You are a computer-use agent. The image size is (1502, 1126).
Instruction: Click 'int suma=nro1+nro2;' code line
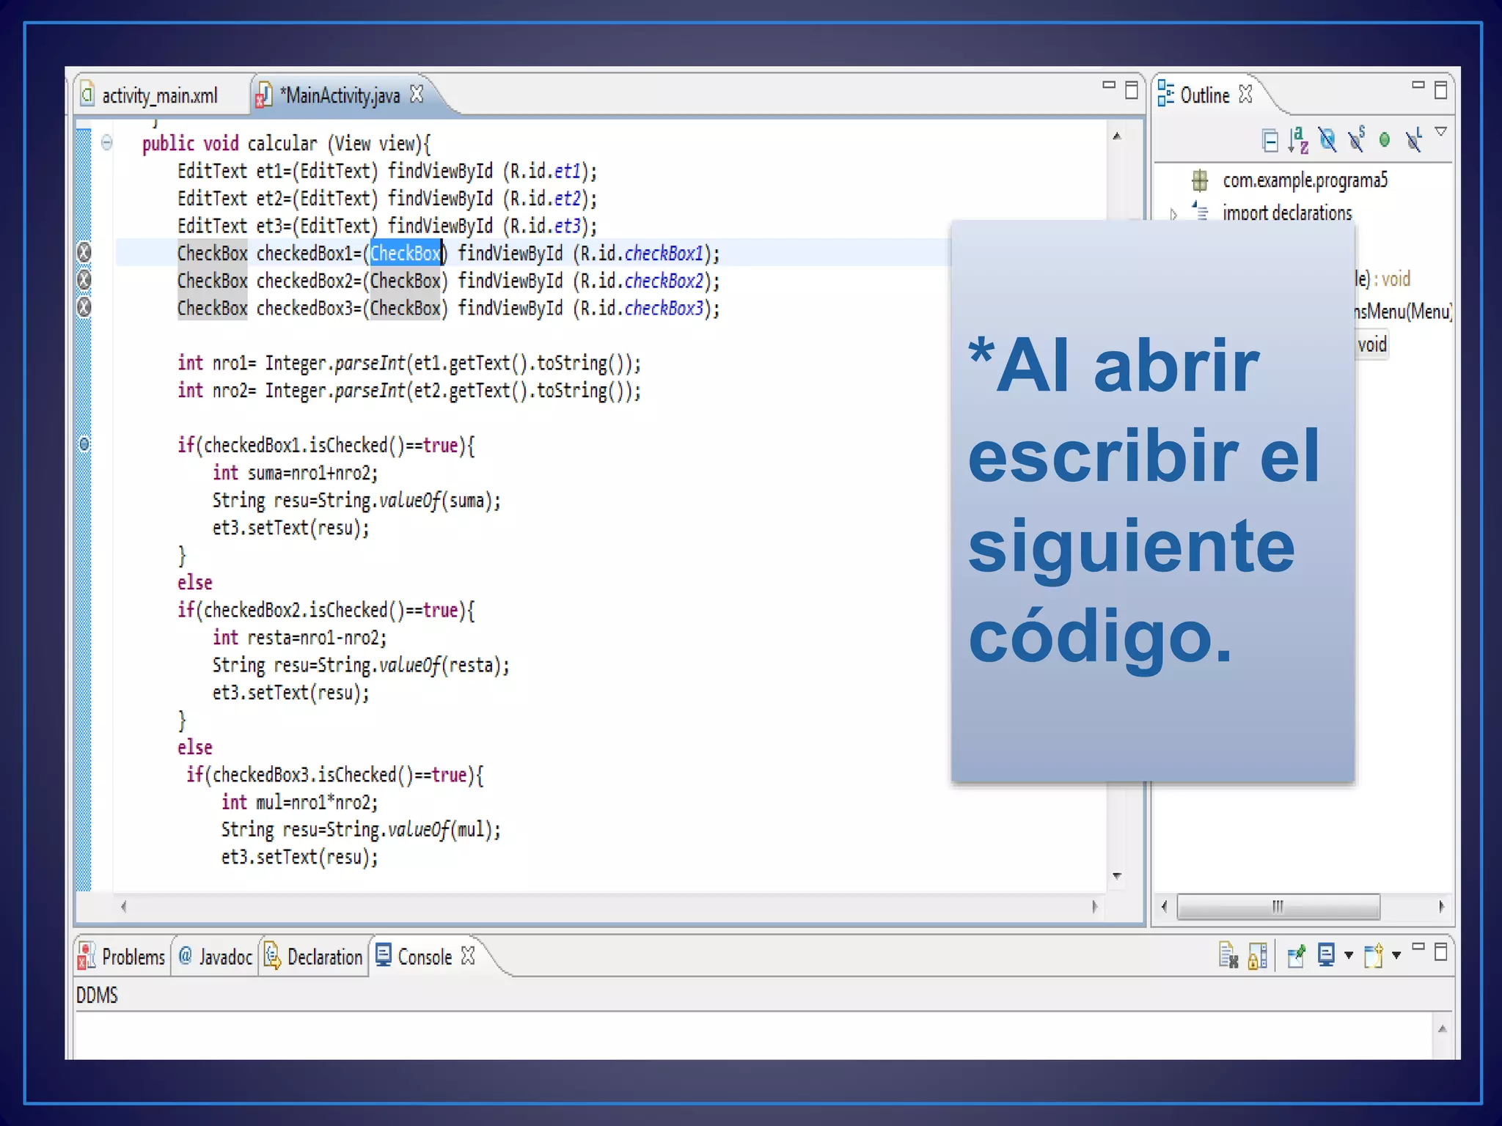(x=296, y=473)
